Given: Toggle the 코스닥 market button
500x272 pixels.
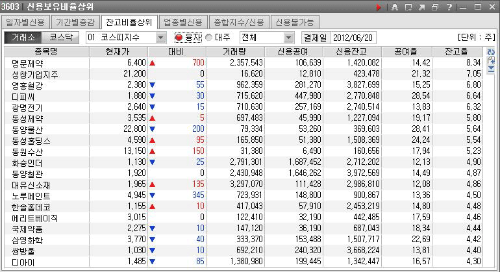Looking at the screenshot, I should (60, 38).
